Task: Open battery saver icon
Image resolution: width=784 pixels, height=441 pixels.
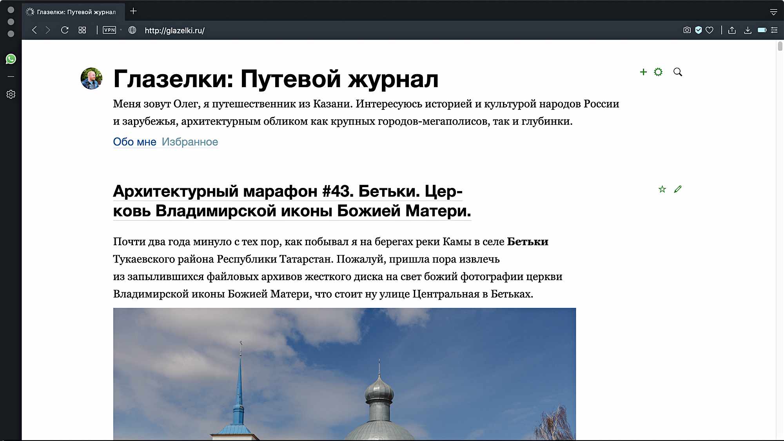Action: 762,30
